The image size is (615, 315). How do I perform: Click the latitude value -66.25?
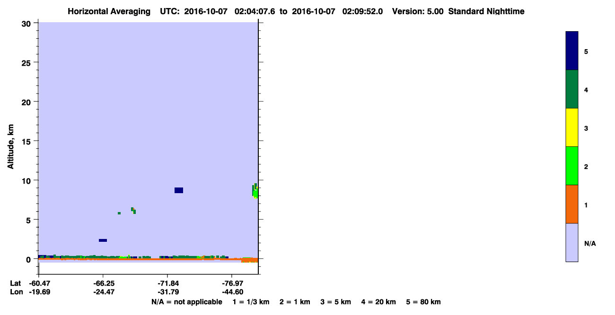click(x=103, y=283)
